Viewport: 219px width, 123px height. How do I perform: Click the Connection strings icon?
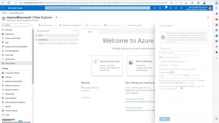pos(3,73)
